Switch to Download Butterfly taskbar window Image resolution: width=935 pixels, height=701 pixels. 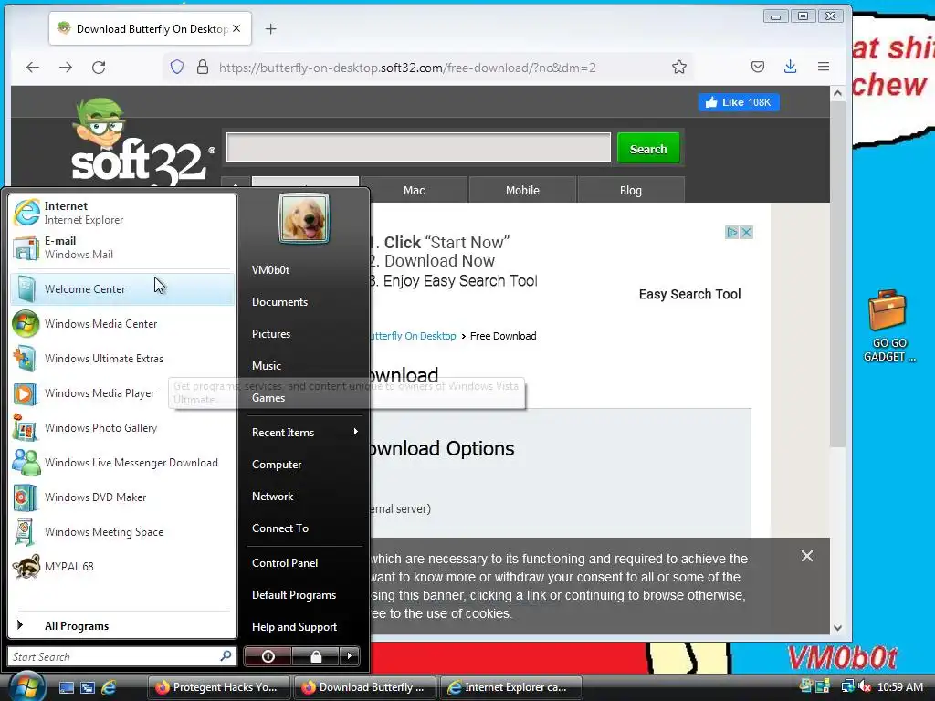coord(363,687)
